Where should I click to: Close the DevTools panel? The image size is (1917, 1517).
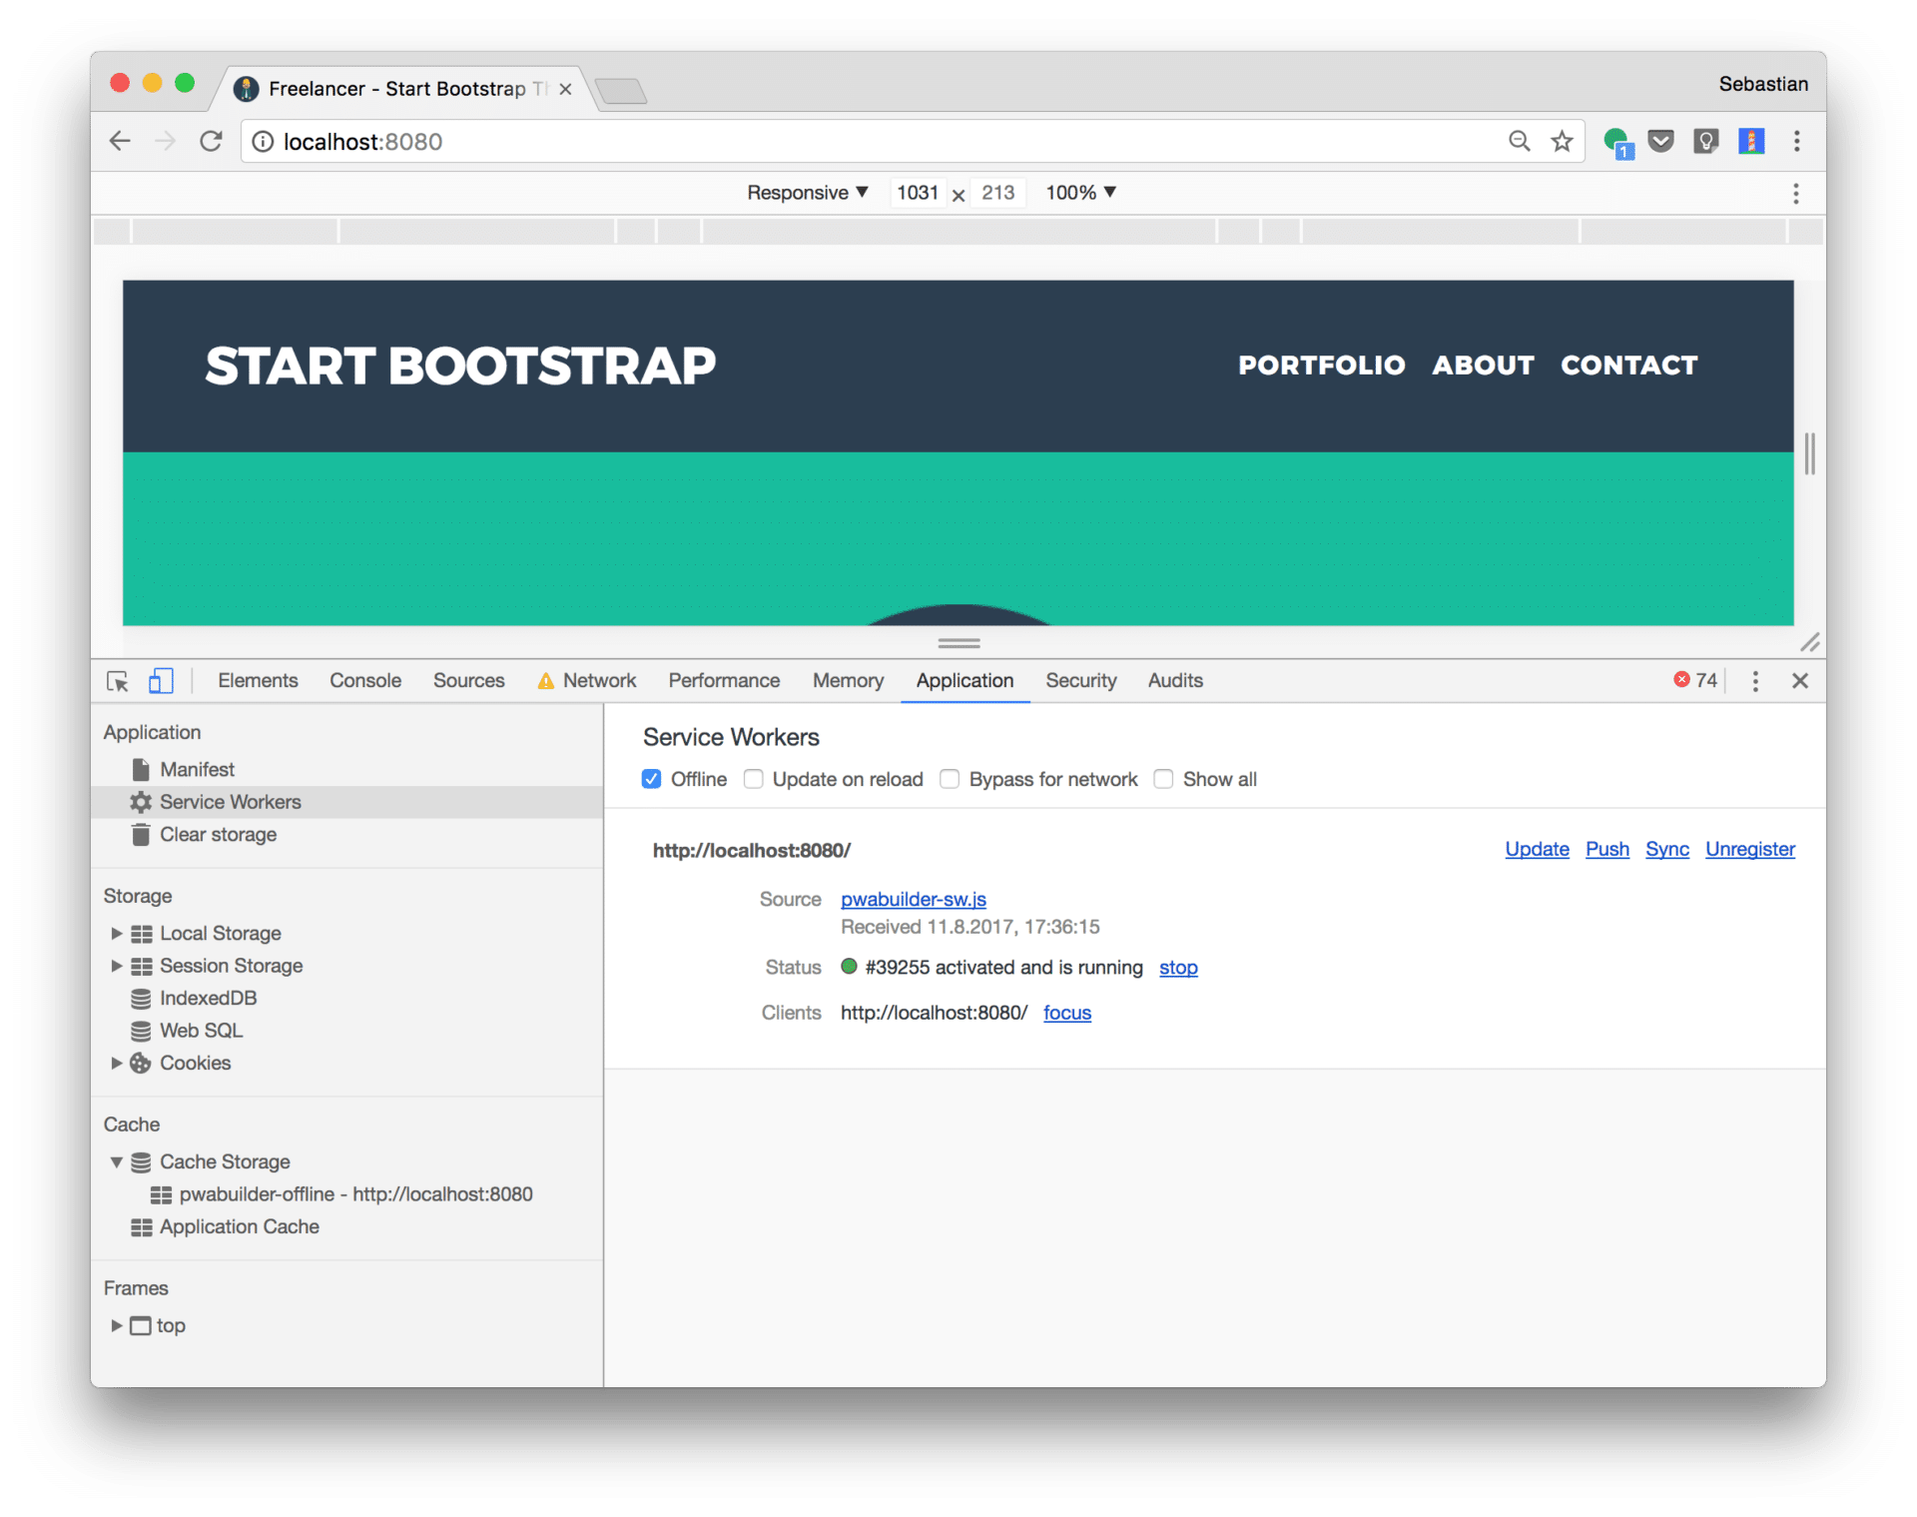pos(1800,681)
